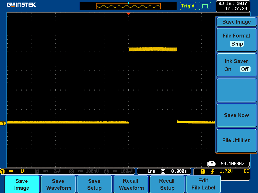Click the cyan trigger marker in overview bar

(x=128, y=3)
